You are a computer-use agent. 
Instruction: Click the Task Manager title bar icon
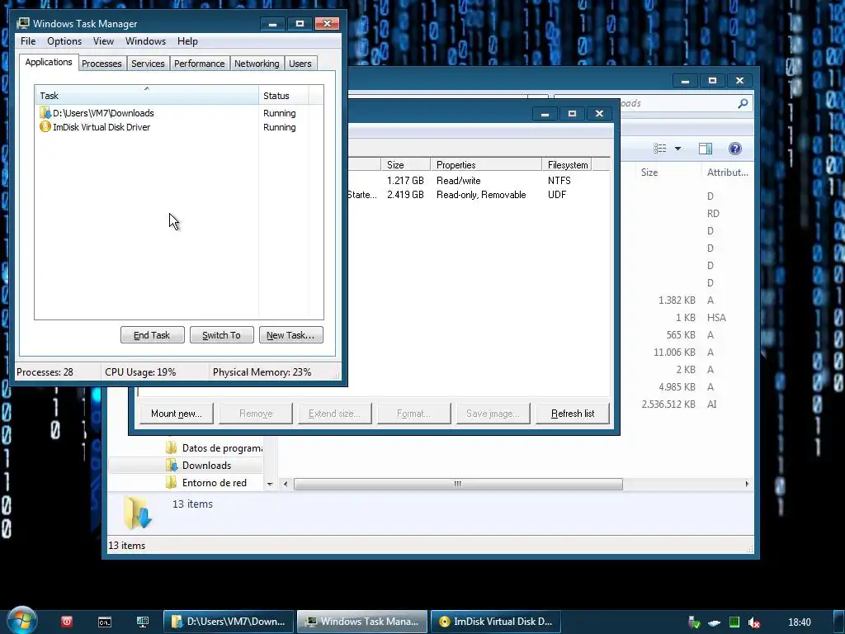coord(22,23)
